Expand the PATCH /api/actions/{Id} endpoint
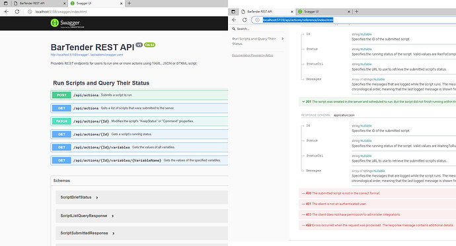This screenshot has height=246, width=456. click(139, 121)
